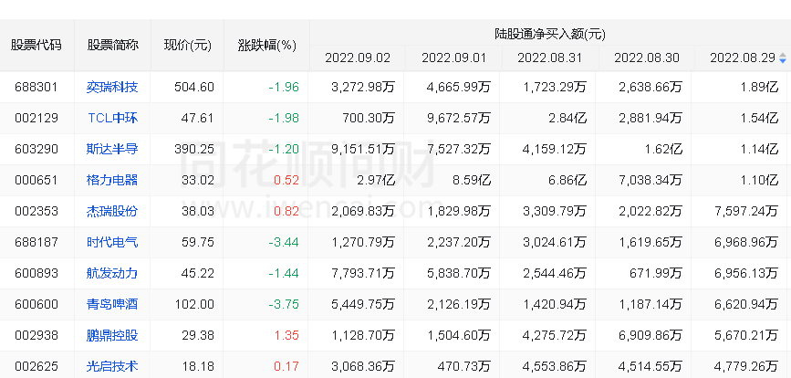Click the 3,024.61万 cell

555,242
